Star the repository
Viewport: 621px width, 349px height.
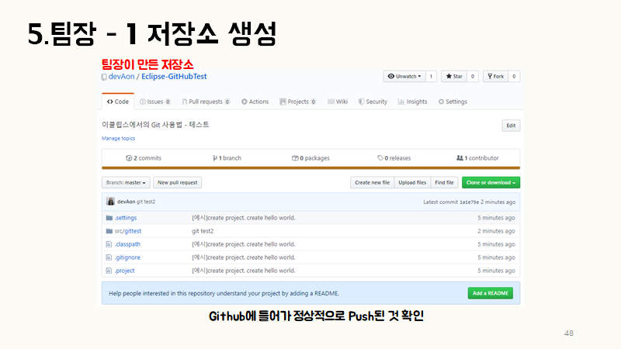click(x=454, y=76)
